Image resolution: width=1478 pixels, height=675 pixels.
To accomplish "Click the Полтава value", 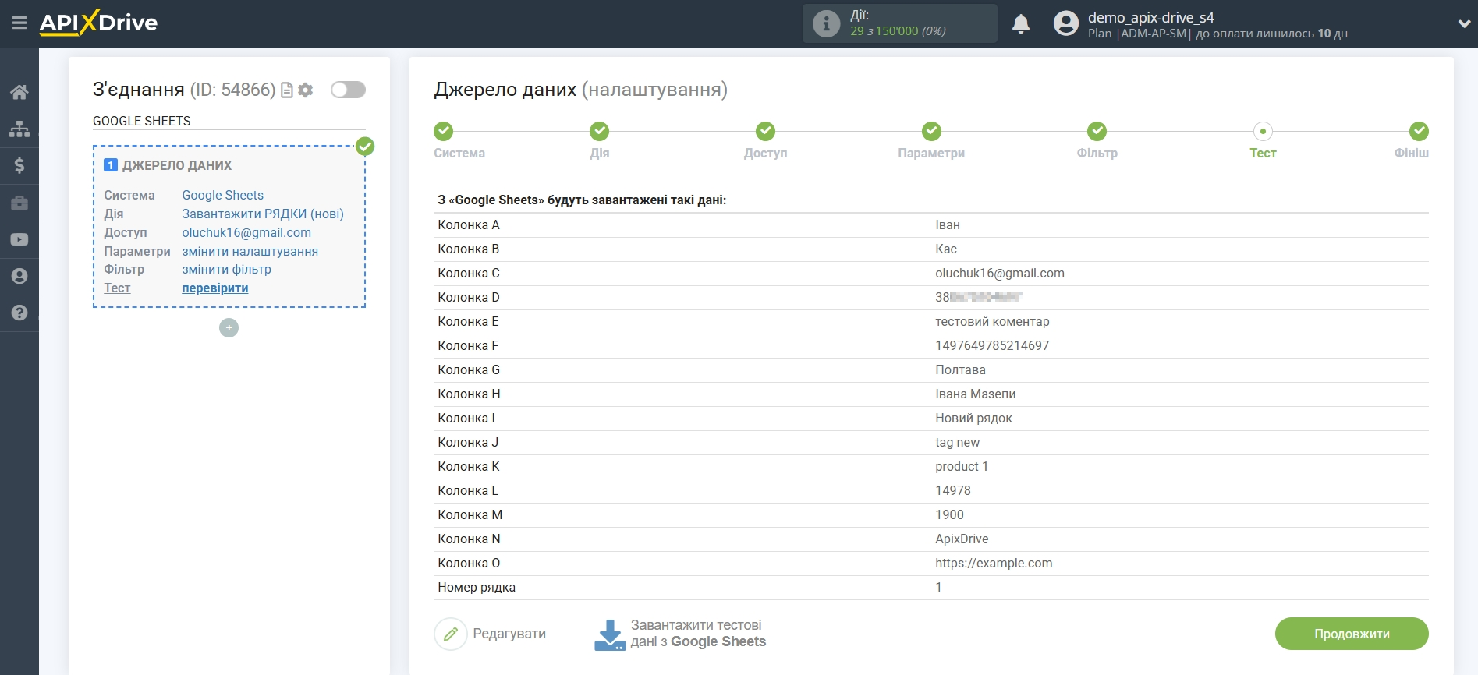I will coord(960,369).
